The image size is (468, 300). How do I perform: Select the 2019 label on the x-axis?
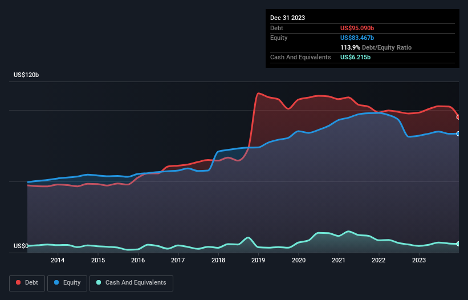click(258, 260)
